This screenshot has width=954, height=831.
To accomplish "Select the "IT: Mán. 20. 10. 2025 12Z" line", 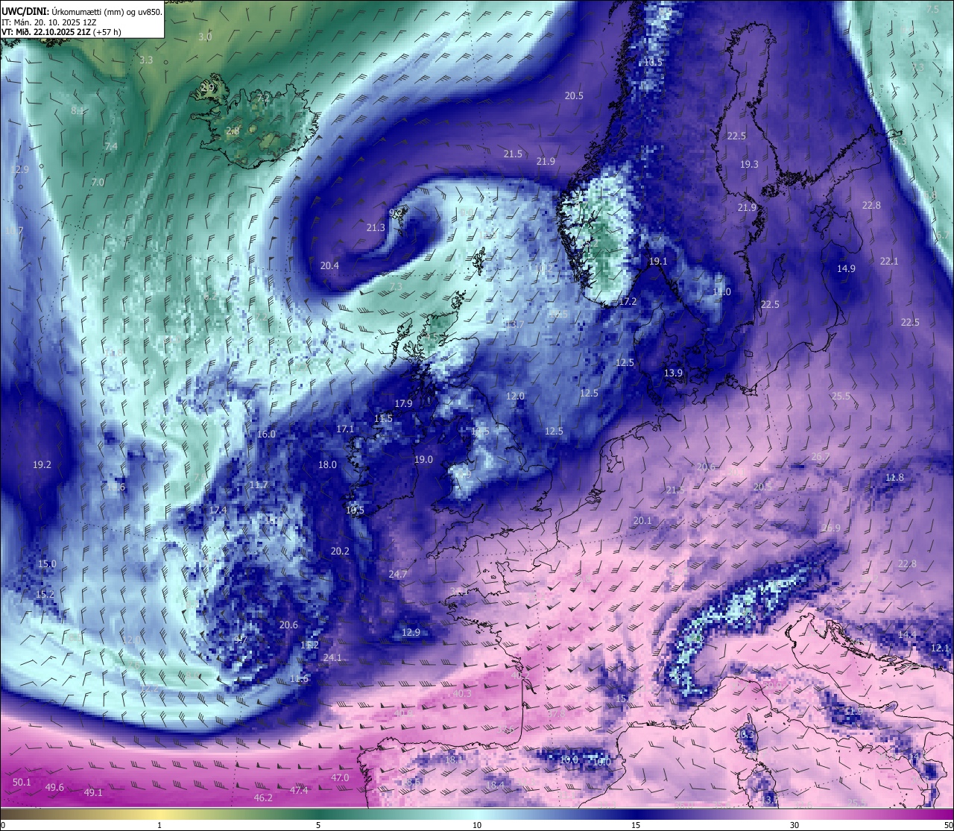I will coord(49,22).
